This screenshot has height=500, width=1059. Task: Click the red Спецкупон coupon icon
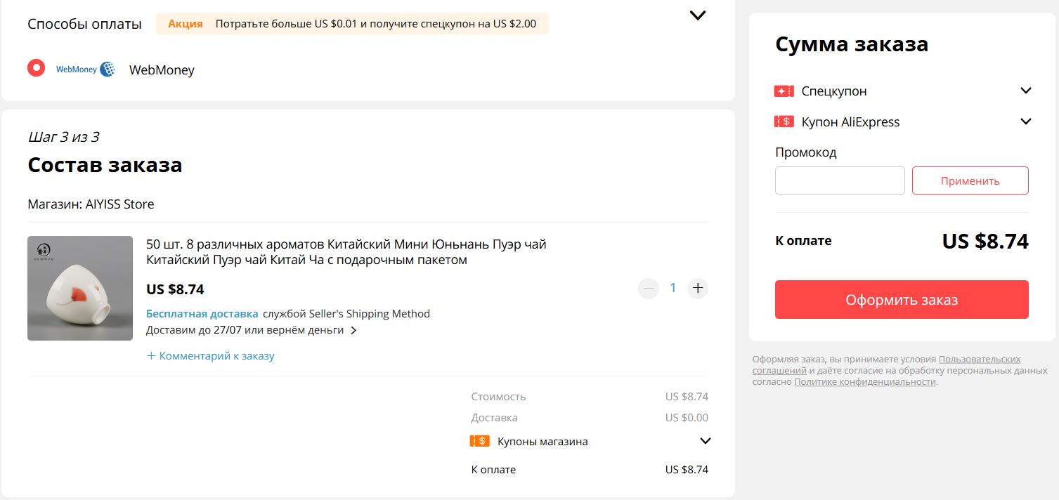coord(784,91)
